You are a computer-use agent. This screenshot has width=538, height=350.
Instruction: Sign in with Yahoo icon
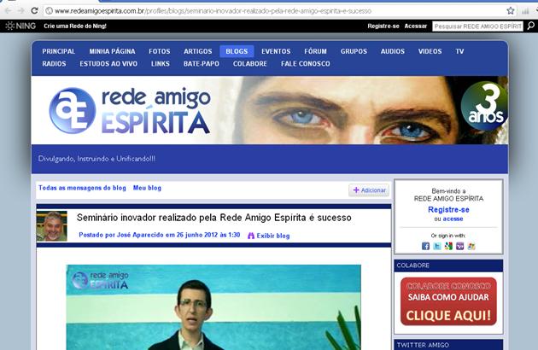click(460, 246)
